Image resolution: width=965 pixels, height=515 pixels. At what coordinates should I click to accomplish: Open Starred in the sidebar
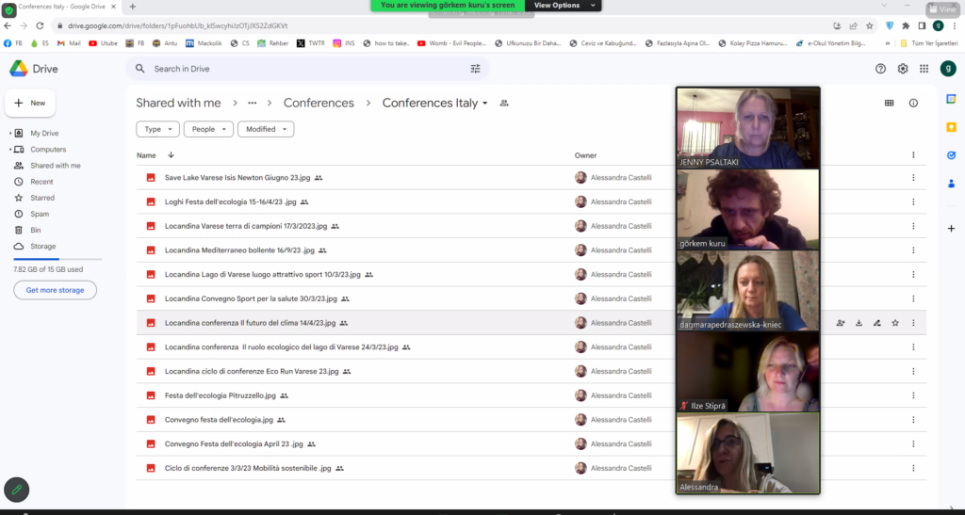point(42,198)
